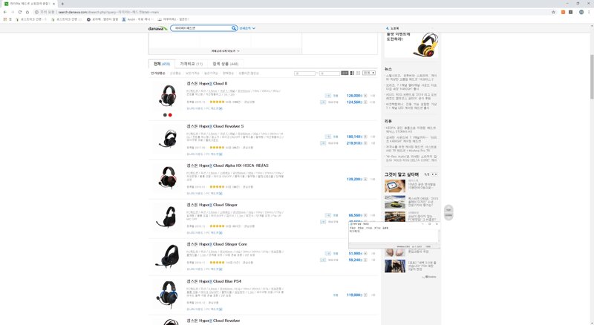Open the browser home button
The image size is (594, 325).
[x=27, y=12]
